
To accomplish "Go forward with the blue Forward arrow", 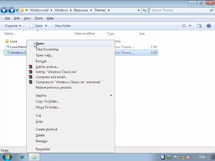I will 12,10.
